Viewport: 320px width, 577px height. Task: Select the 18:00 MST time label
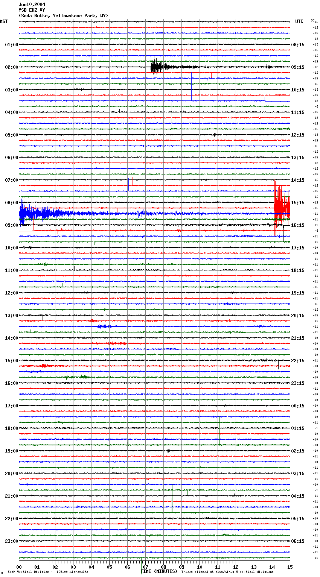tap(12, 428)
